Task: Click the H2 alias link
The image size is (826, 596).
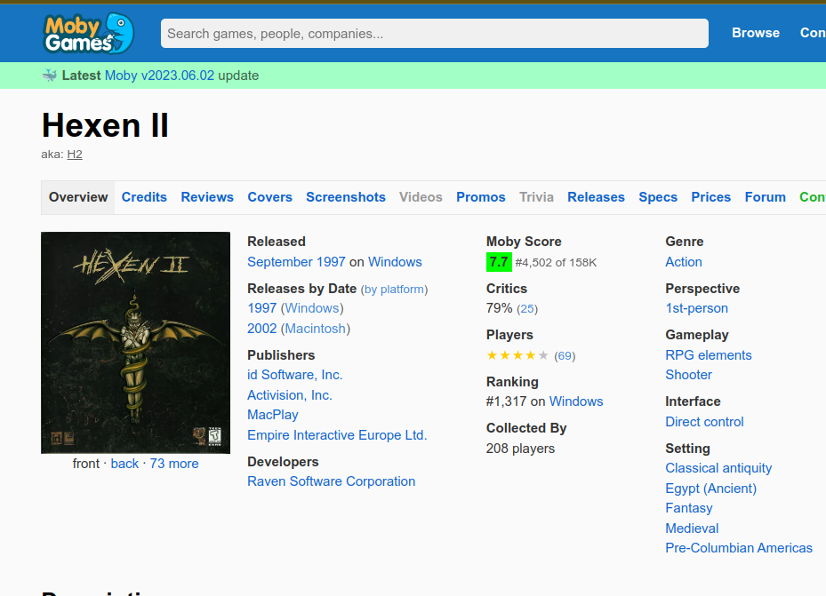Action: coord(75,155)
